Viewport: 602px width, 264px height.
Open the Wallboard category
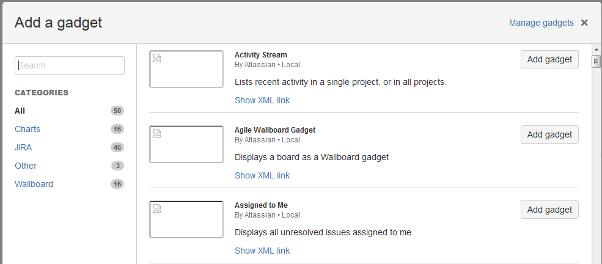(34, 184)
